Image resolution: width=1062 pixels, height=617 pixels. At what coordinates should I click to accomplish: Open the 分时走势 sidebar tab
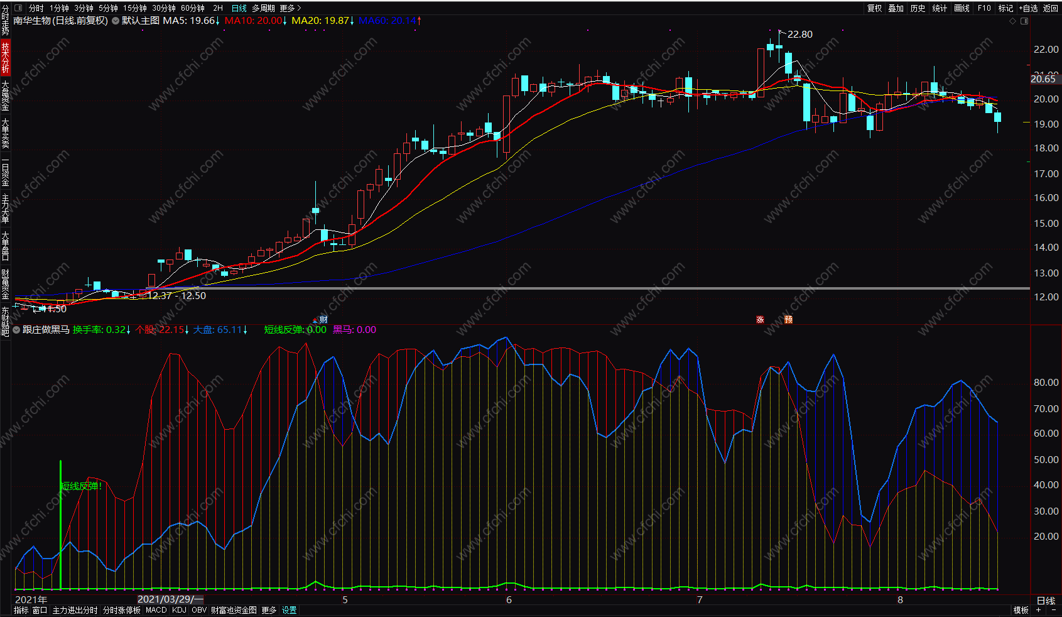click(x=5, y=21)
